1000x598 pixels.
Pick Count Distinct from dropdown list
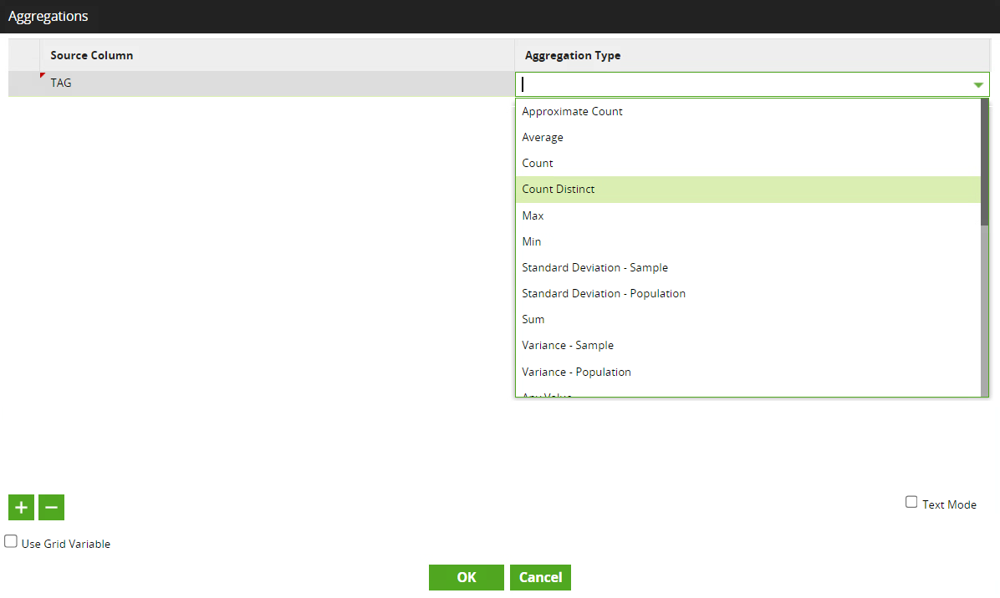(x=559, y=189)
